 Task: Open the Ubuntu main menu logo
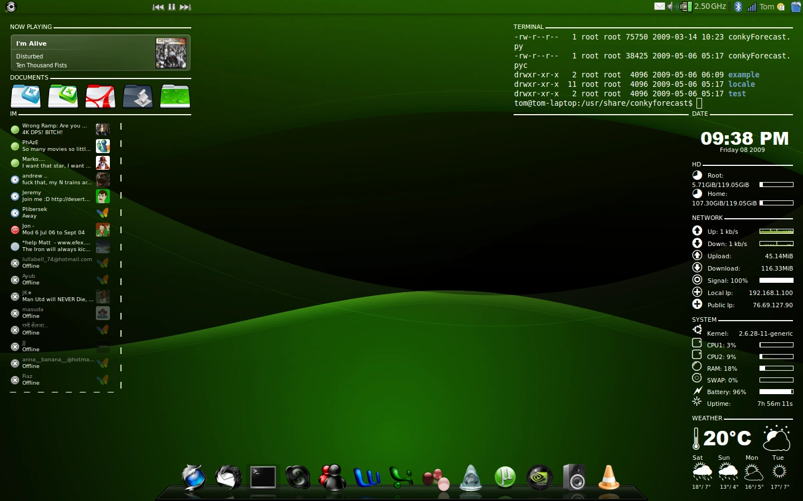coord(11,7)
